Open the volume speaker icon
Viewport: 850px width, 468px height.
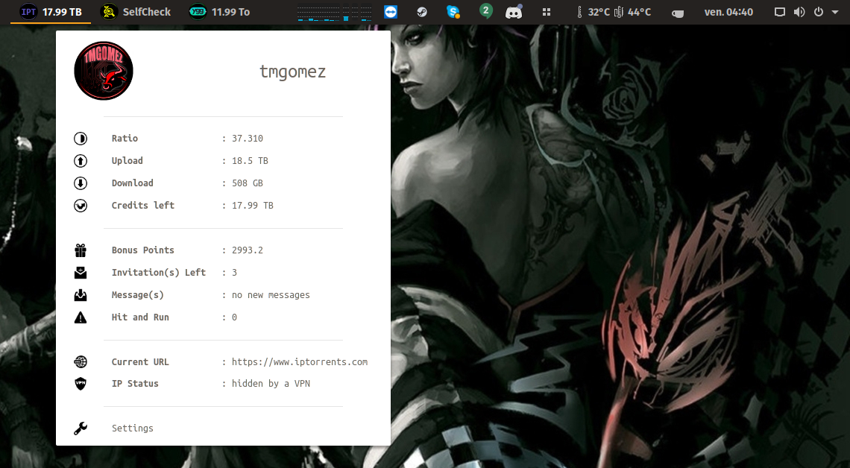[799, 12]
